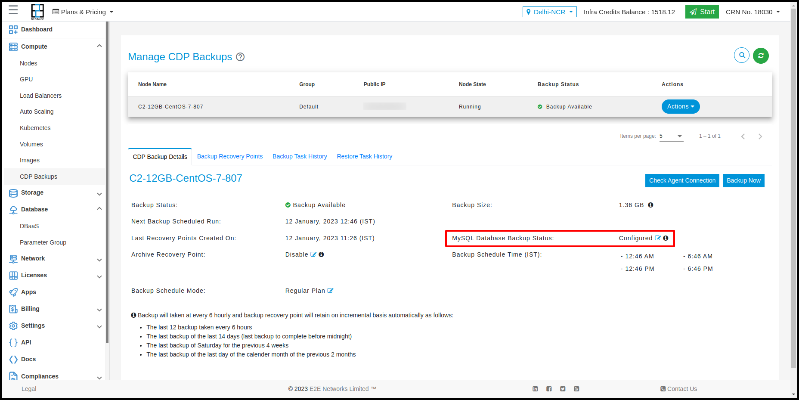Click the green refresh icon
The width and height of the screenshot is (799, 400).
761,56
